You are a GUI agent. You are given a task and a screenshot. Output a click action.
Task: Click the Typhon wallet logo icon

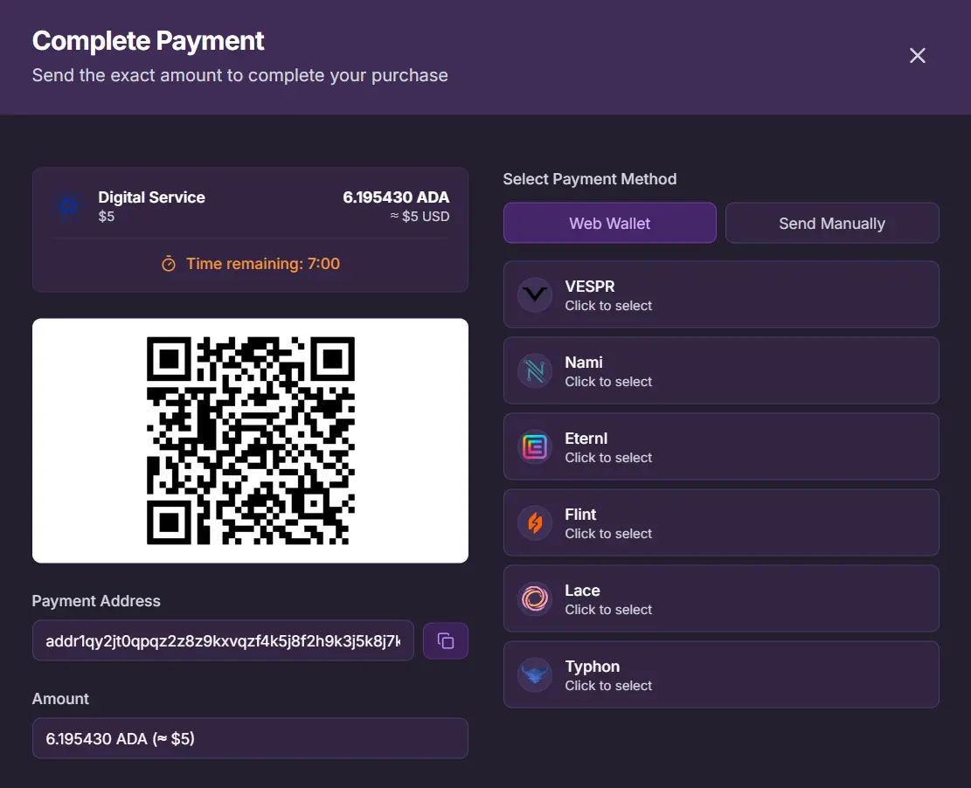tap(535, 675)
